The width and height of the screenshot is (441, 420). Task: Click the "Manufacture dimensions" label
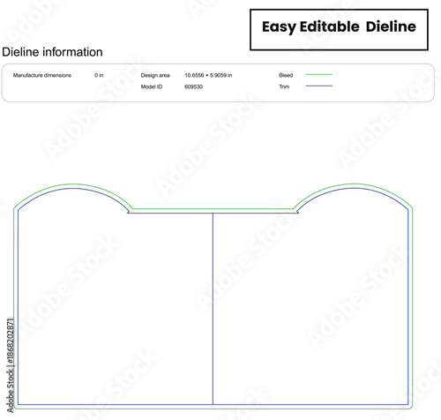click(42, 75)
